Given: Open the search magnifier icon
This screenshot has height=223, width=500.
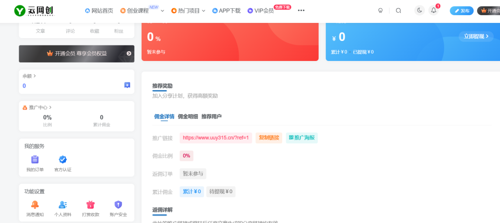Looking at the screenshot, I should (398, 11).
